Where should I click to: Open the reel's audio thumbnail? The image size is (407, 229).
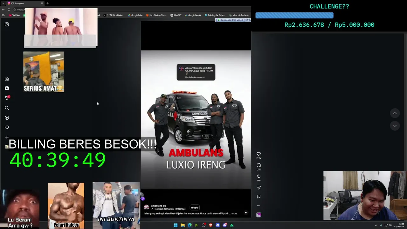click(259, 215)
